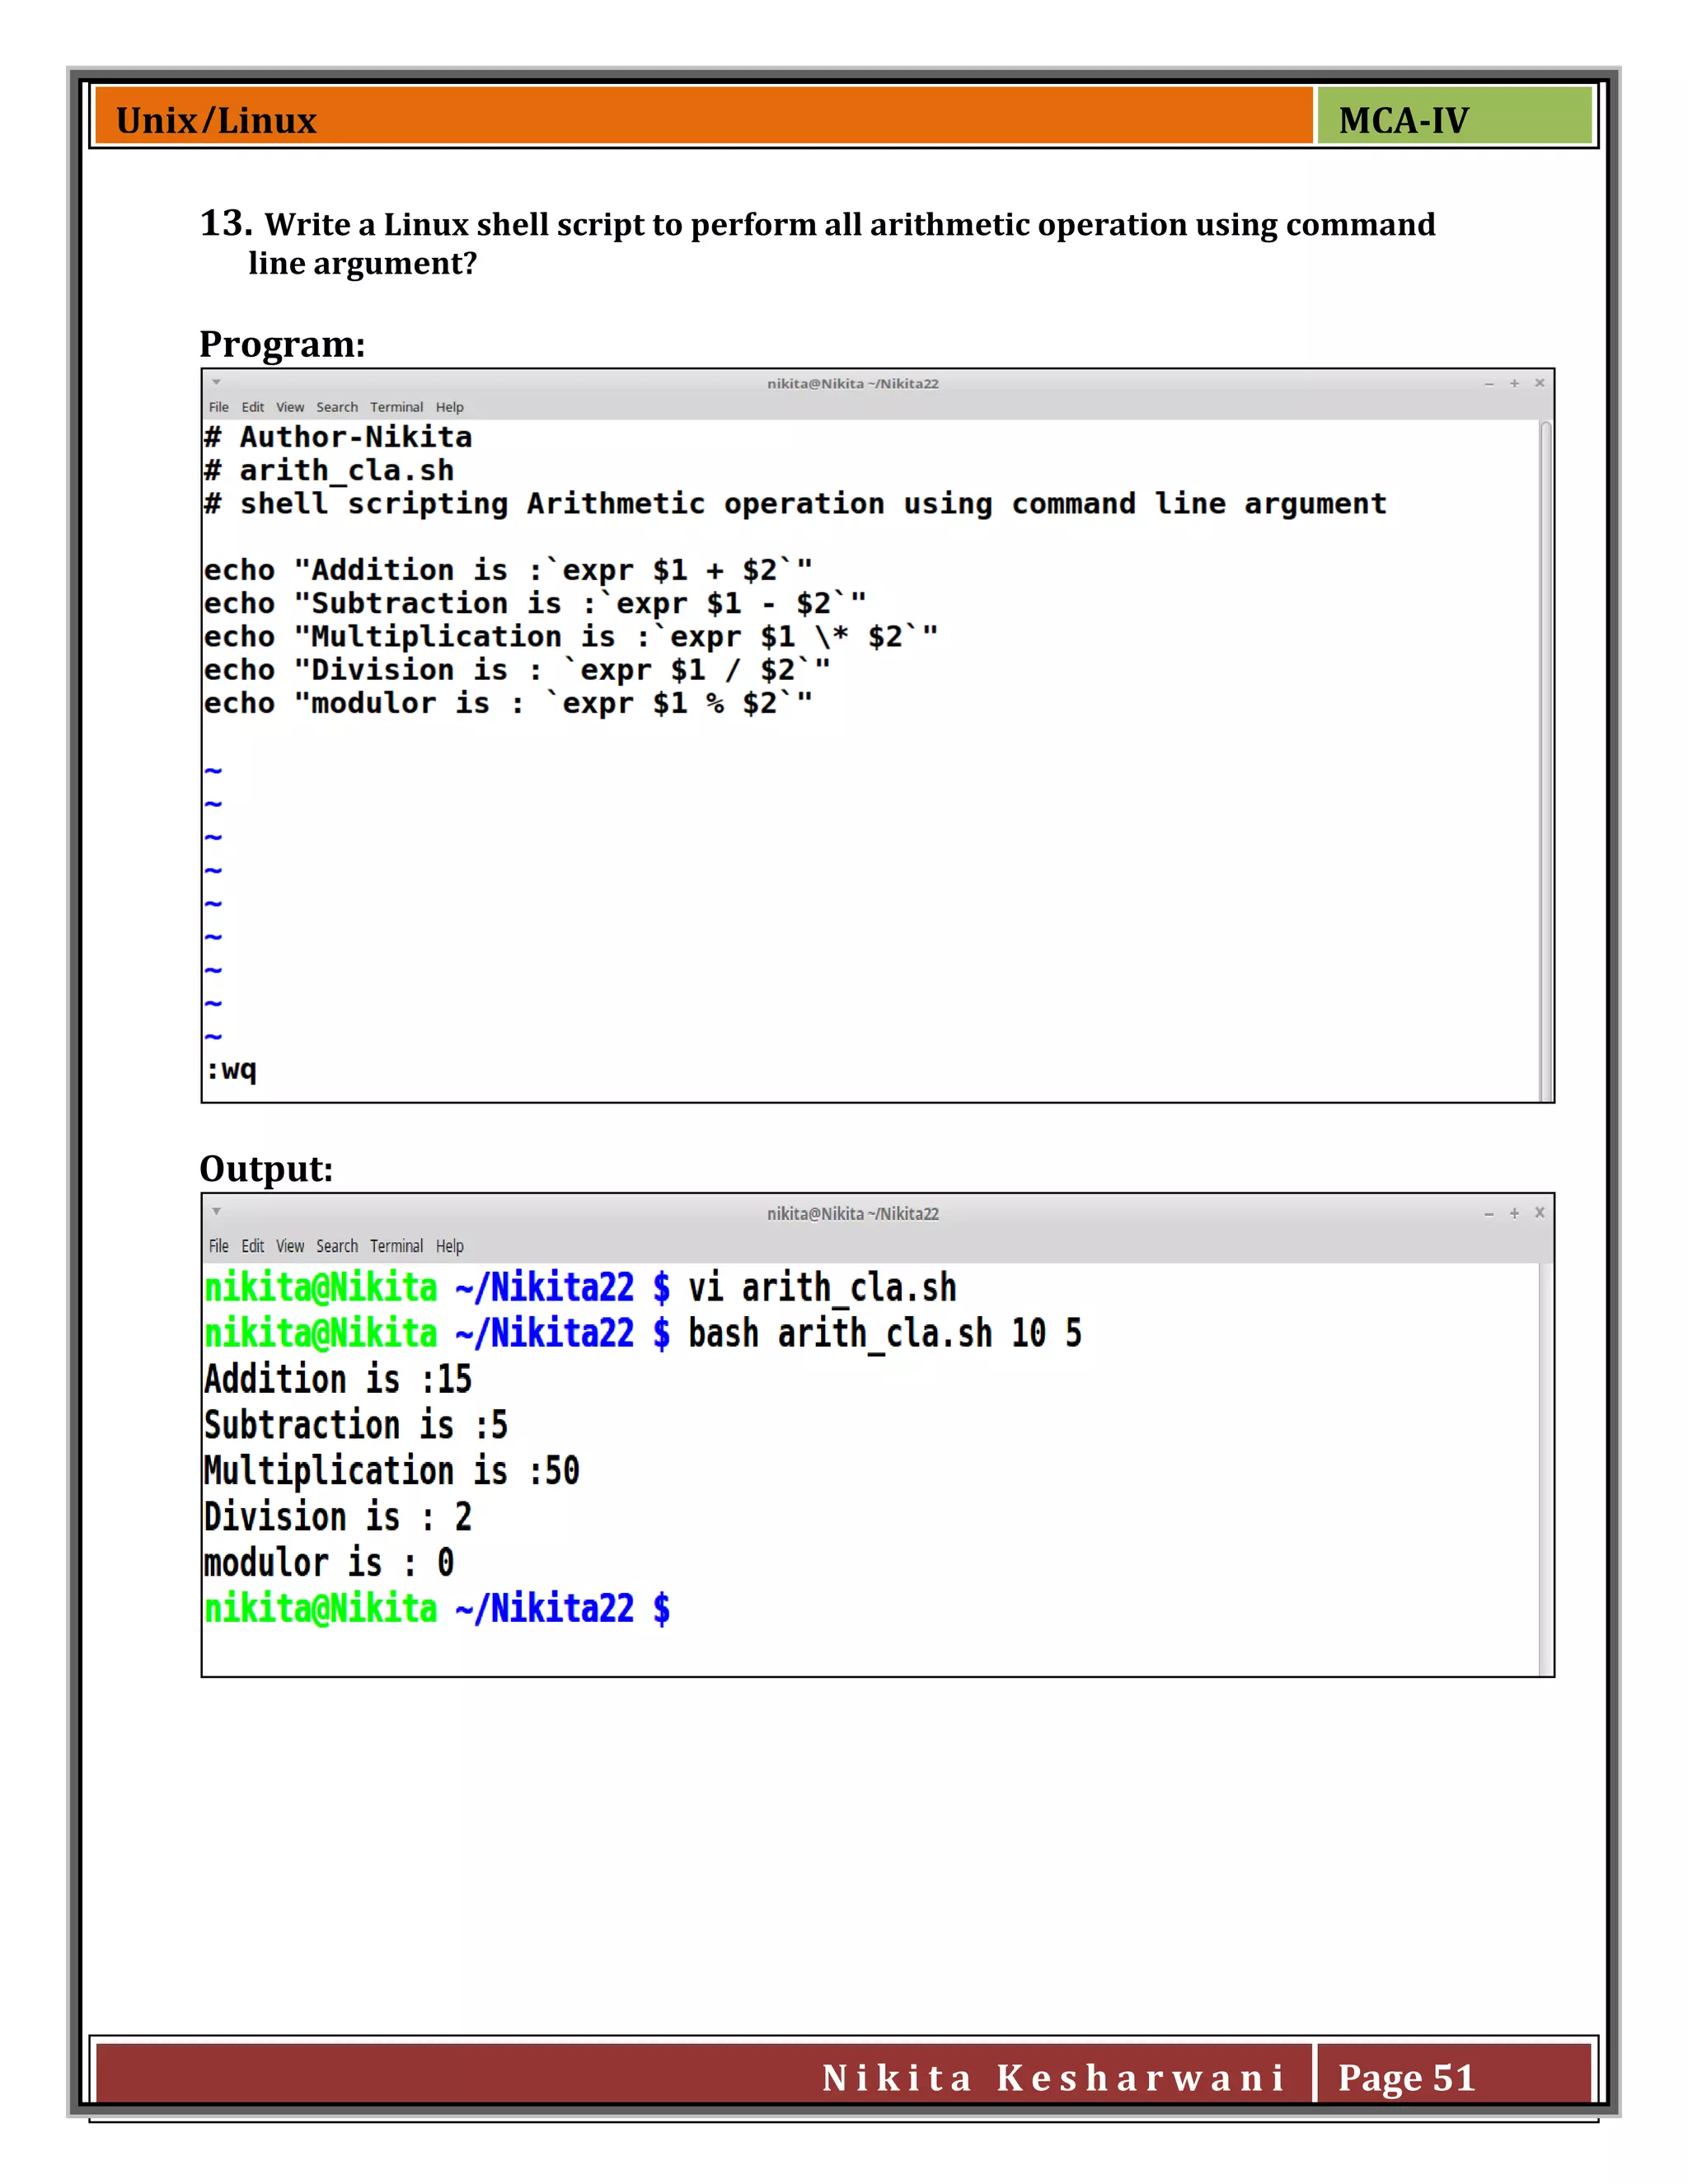The width and height of the screenshot is (1688, 2184).
Task: Click the 'vi arith_cla.sh' command
Action: [x=822, y=1288]
